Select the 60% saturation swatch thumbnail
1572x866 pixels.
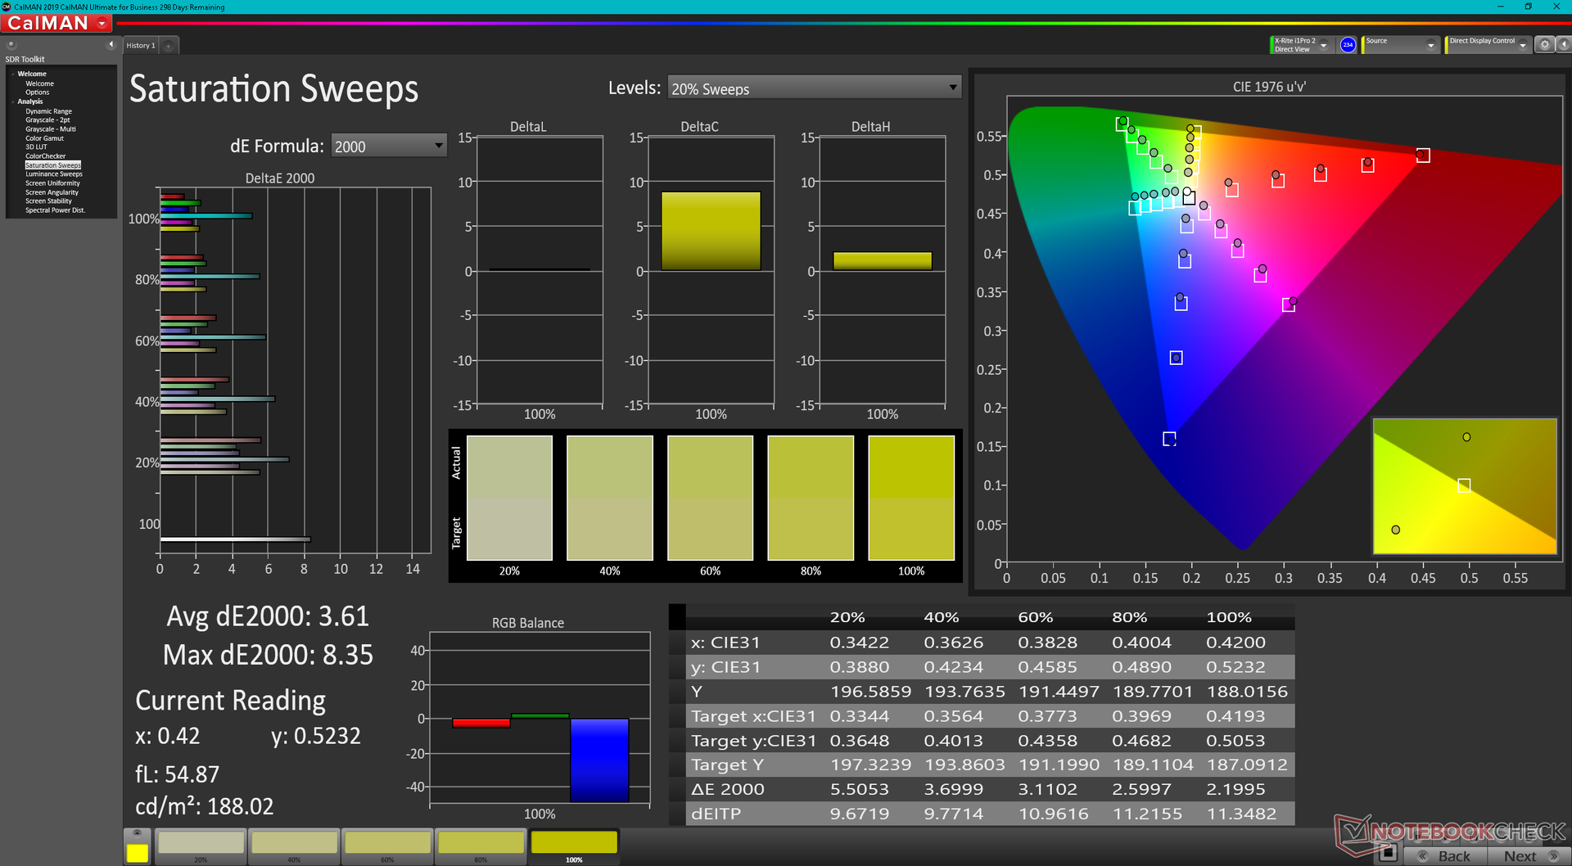click(387, 846)
